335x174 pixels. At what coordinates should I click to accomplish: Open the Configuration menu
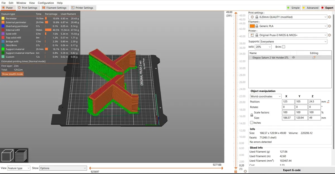click(x=46, y=3)
